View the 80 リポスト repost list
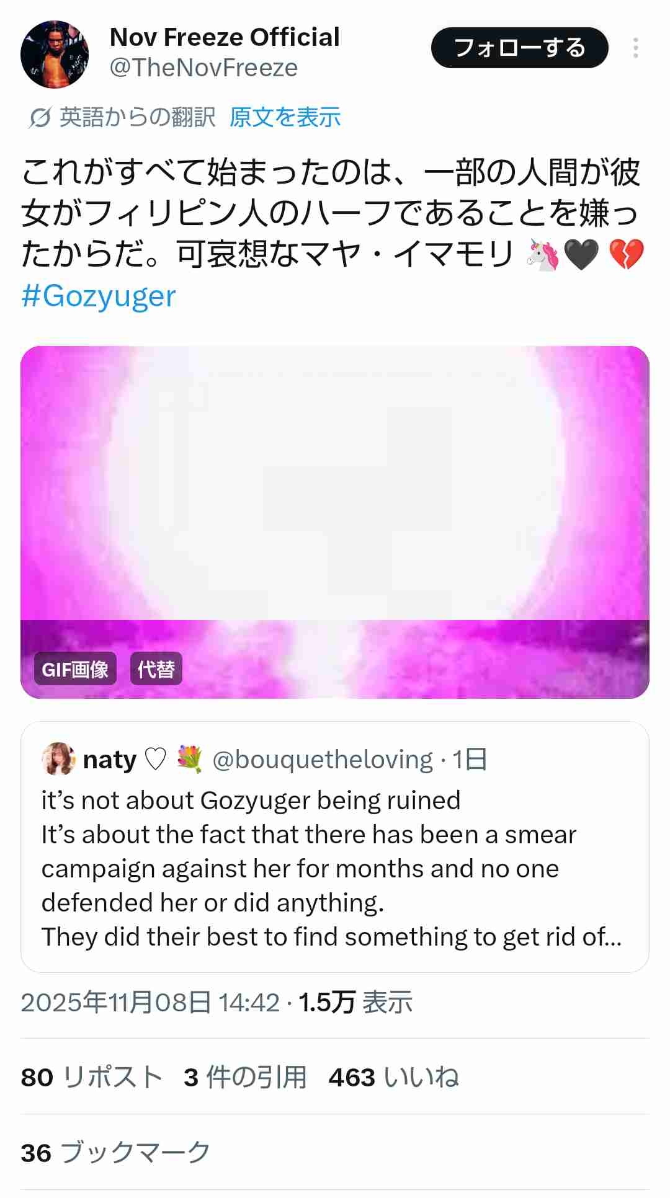The image size is (670, 1198). [x=92, y=1077]
